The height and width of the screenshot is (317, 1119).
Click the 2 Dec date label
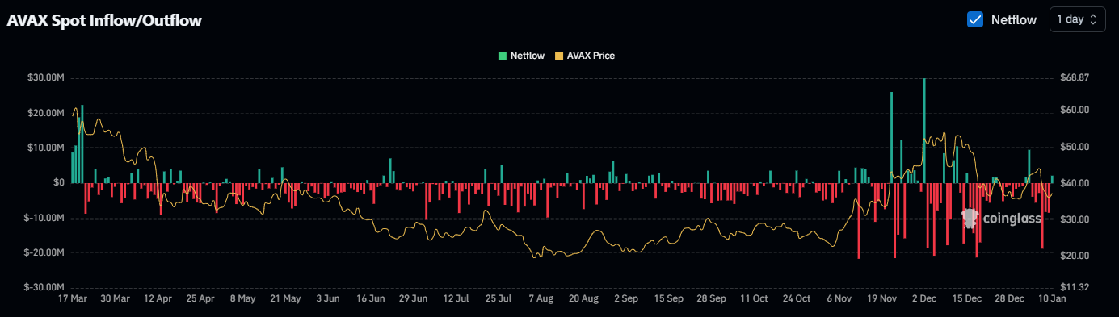point(923,298)
